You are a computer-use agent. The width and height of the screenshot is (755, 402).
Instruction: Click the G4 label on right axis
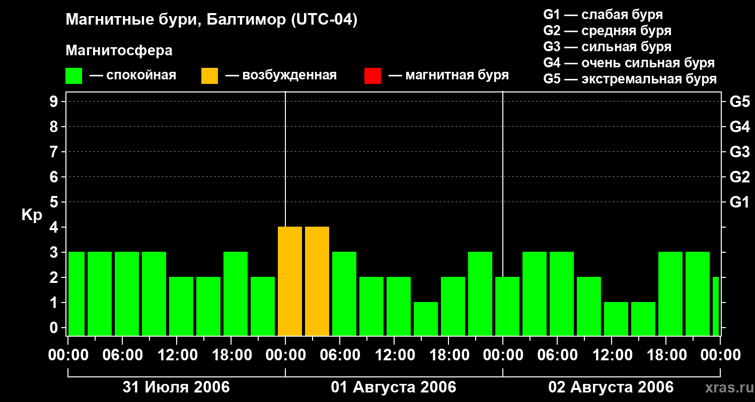pyautogui.click(x=739, y=127)
